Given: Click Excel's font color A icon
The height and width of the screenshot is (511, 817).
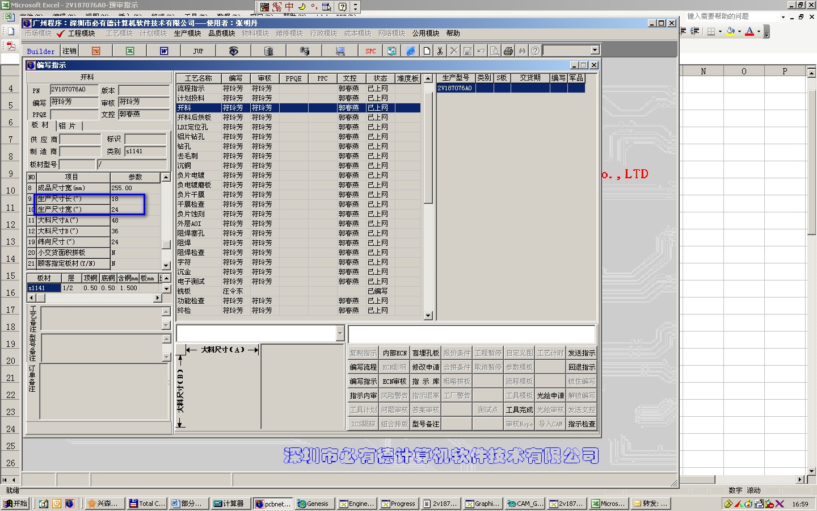Looking at the screenshot, I should point(749,32).
